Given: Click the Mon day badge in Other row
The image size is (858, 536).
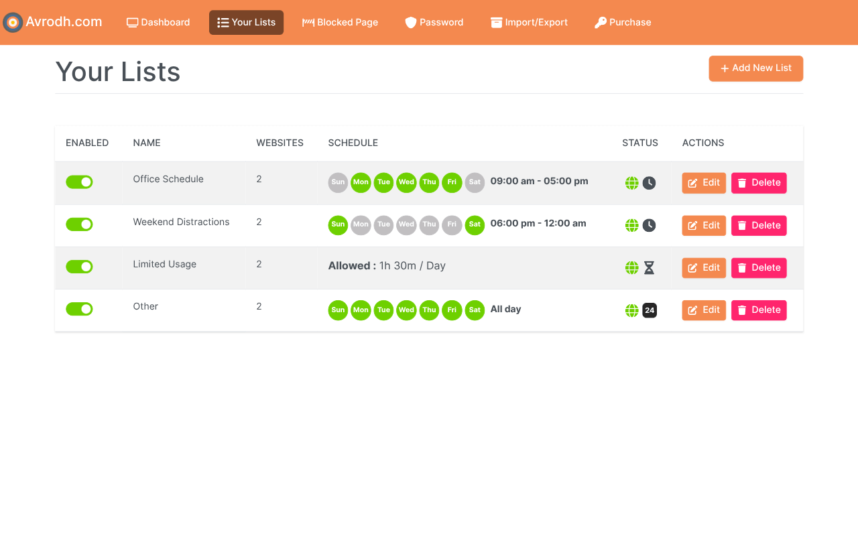Looking at the screenshot, I should [361, 310].
